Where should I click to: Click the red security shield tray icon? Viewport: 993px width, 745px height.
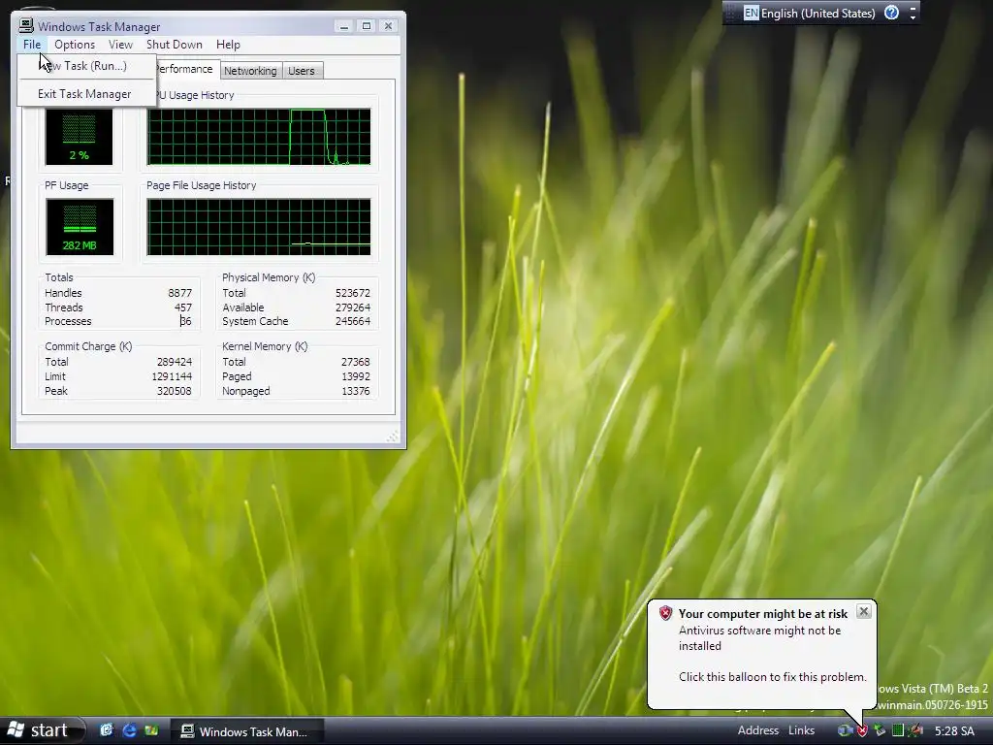click(x=862, y=731)
